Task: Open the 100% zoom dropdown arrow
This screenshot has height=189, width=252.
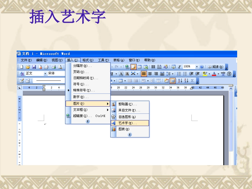Action: (197, 67)
